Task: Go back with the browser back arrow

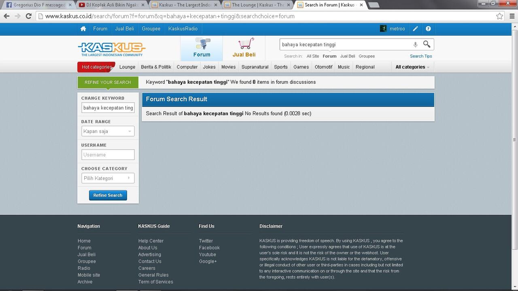Action: click(x=6, y=16)
